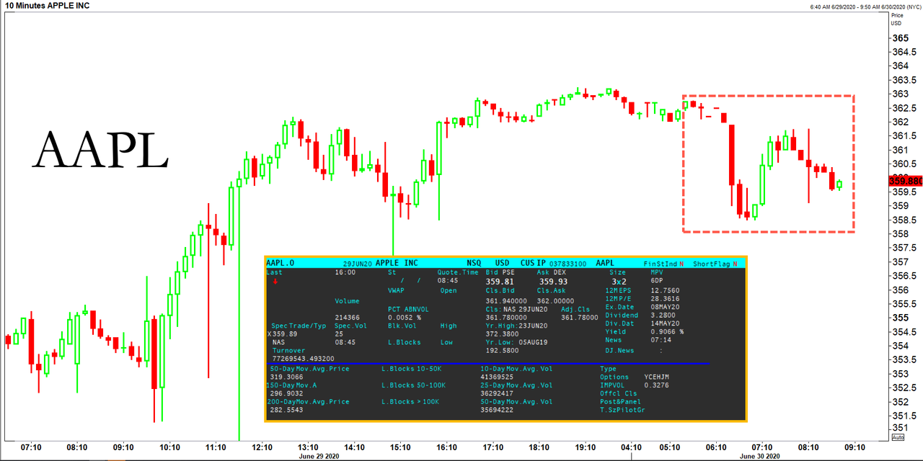Click the 12:10 time axis label

tap(261, 447)
